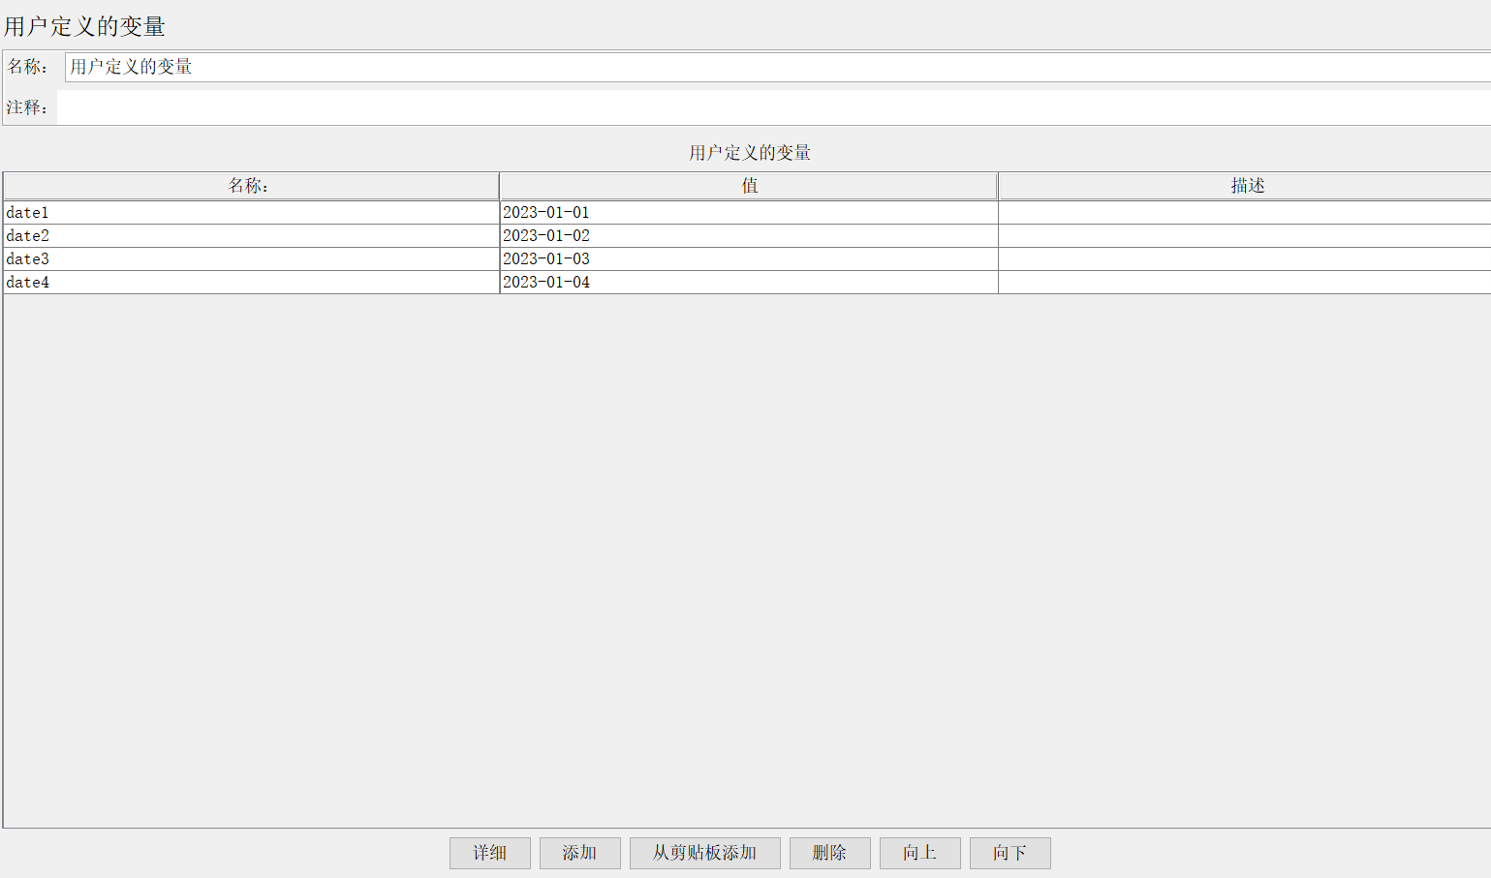Screen dimensions: 1491x878
Task: Click the description cell of date1 row
Action: (x=1245, y=212)
